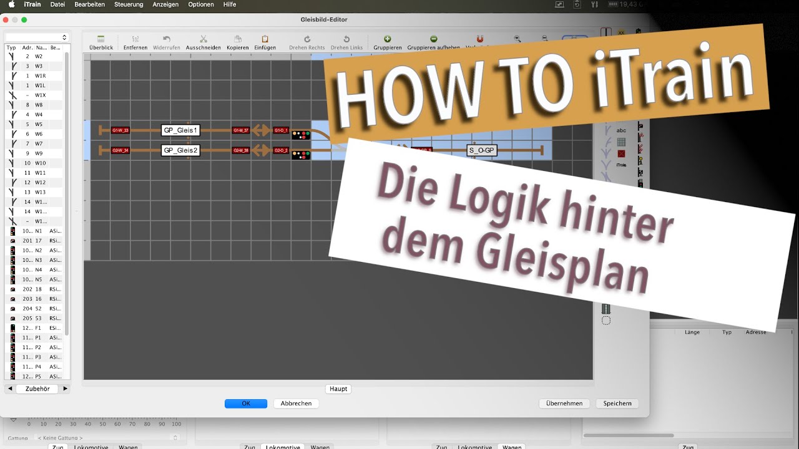The height and width of the screenshot is (449, 799).
Task: Click the Gruppieren aufheben icon
Action: click(434, 39)
